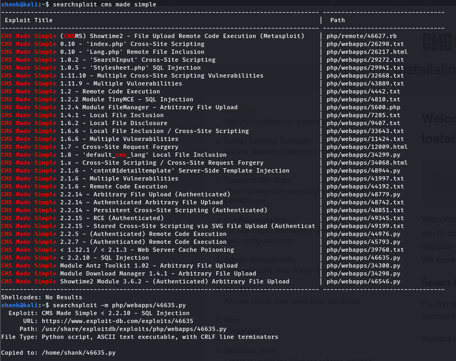Click the path php/webapps/48742.txt

[365, 202]
